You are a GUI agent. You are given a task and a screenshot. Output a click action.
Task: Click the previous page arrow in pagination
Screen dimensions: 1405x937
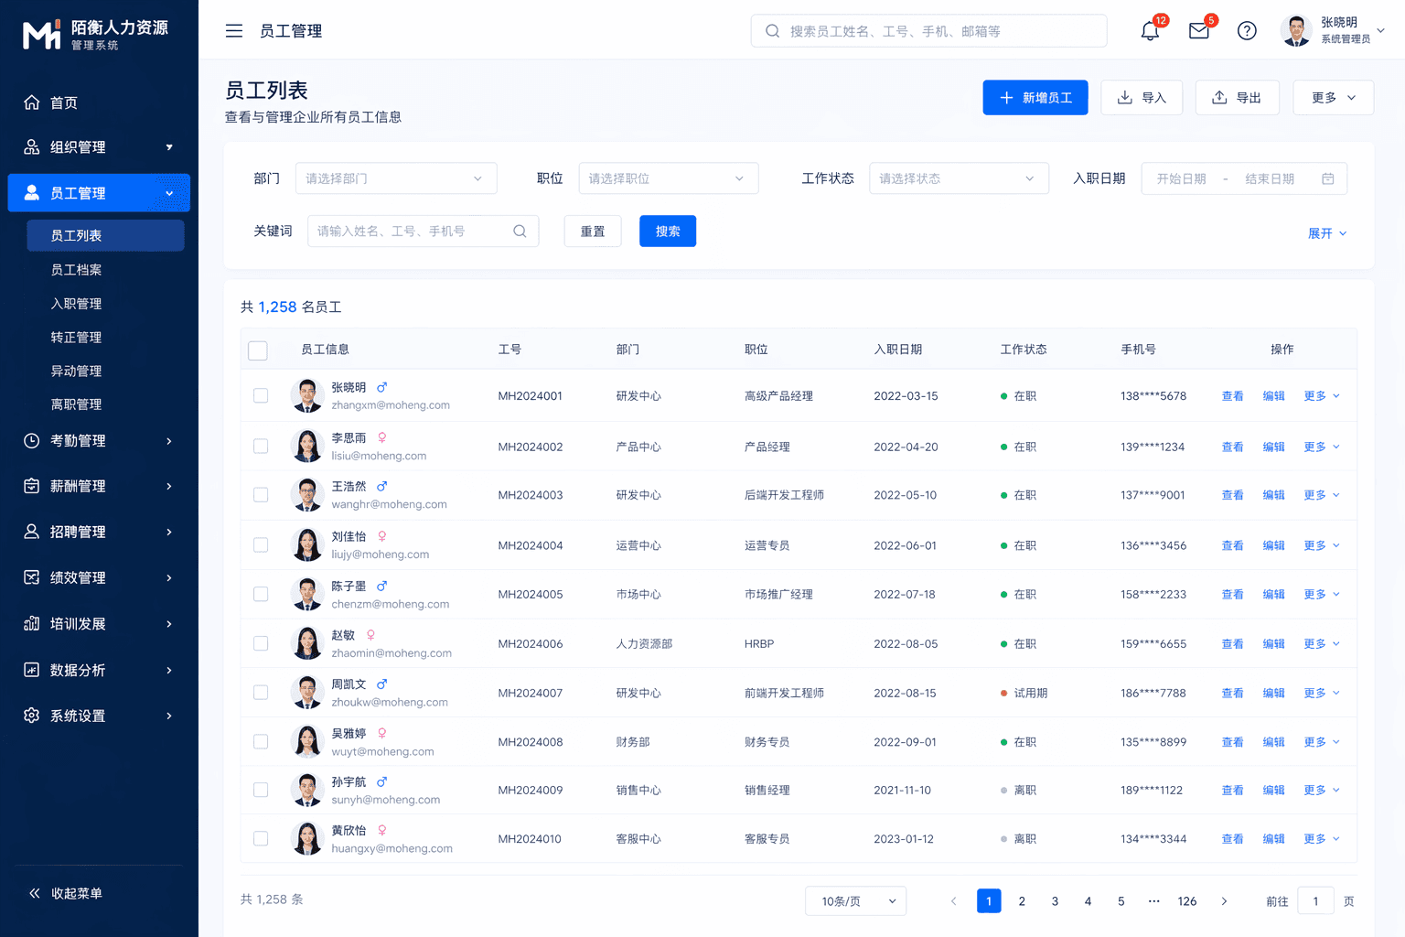[x=954, y=901]
